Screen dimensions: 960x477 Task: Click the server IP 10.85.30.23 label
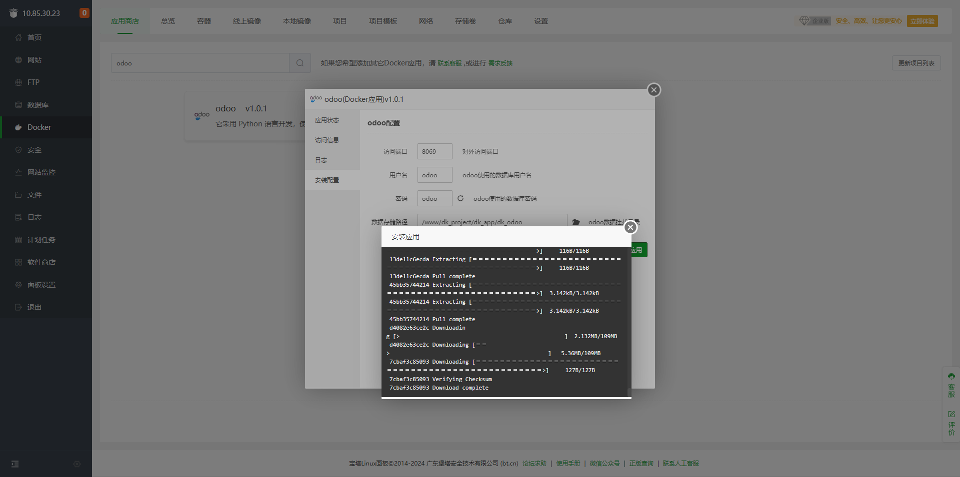[x=41, y=13]
